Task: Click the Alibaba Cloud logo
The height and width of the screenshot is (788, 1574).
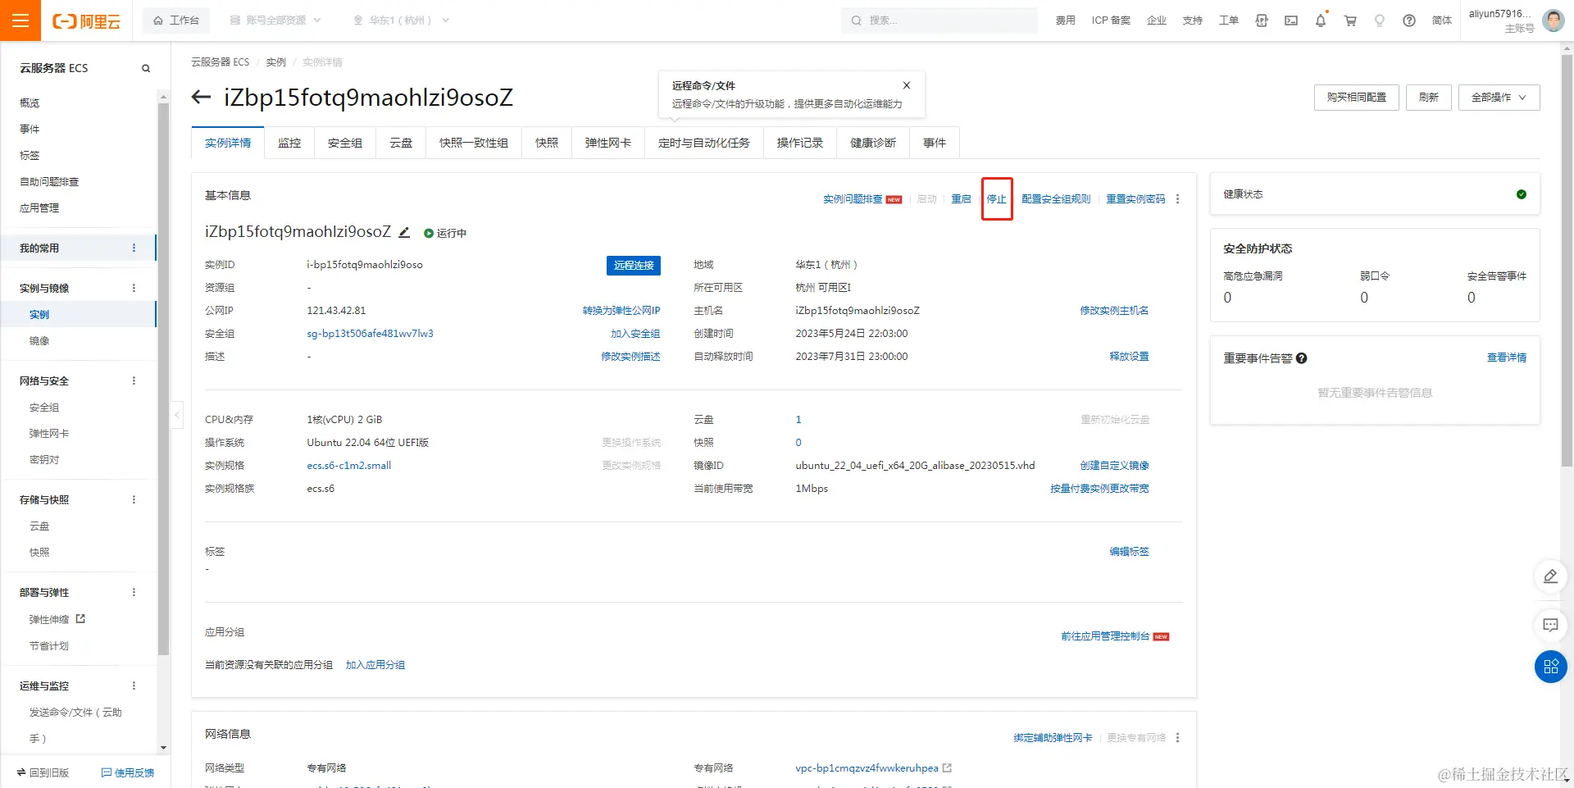Action: click(86, 21)
